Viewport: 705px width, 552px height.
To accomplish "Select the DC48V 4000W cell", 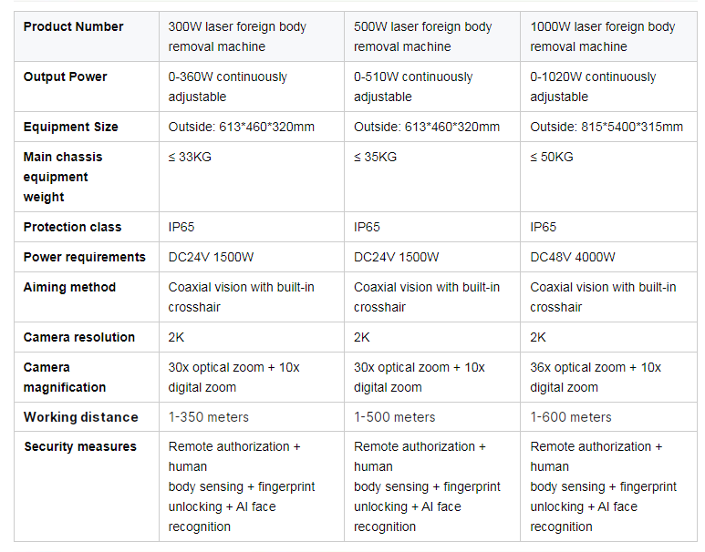I will coord(609,257).
